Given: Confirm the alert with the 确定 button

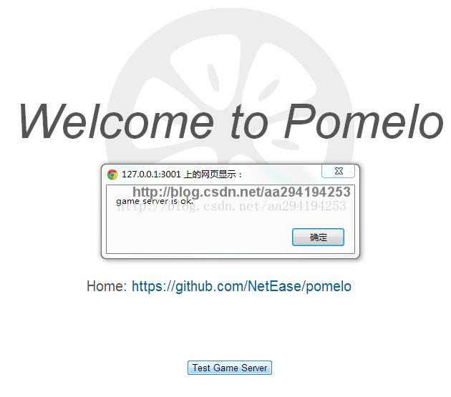Looking at the screenshot, I should (x=318, y=237).
